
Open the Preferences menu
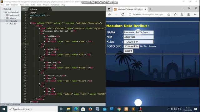[x=55, y=5]
